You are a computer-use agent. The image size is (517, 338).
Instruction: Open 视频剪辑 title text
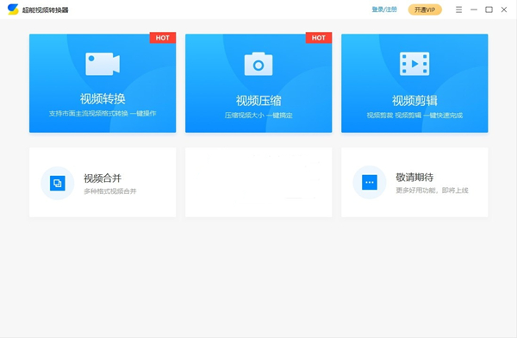pos(414,101)
